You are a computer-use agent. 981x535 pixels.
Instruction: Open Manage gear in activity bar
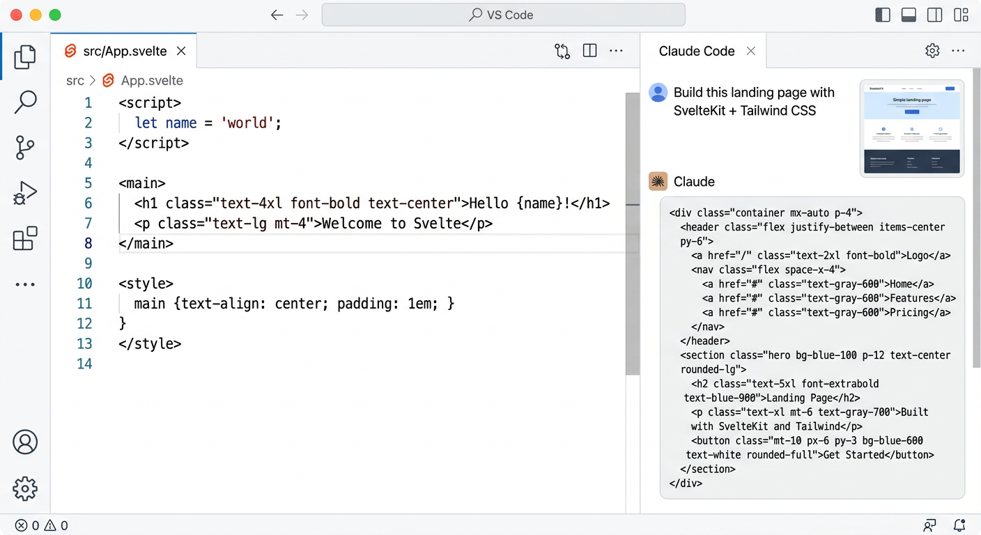coord(25,488)
